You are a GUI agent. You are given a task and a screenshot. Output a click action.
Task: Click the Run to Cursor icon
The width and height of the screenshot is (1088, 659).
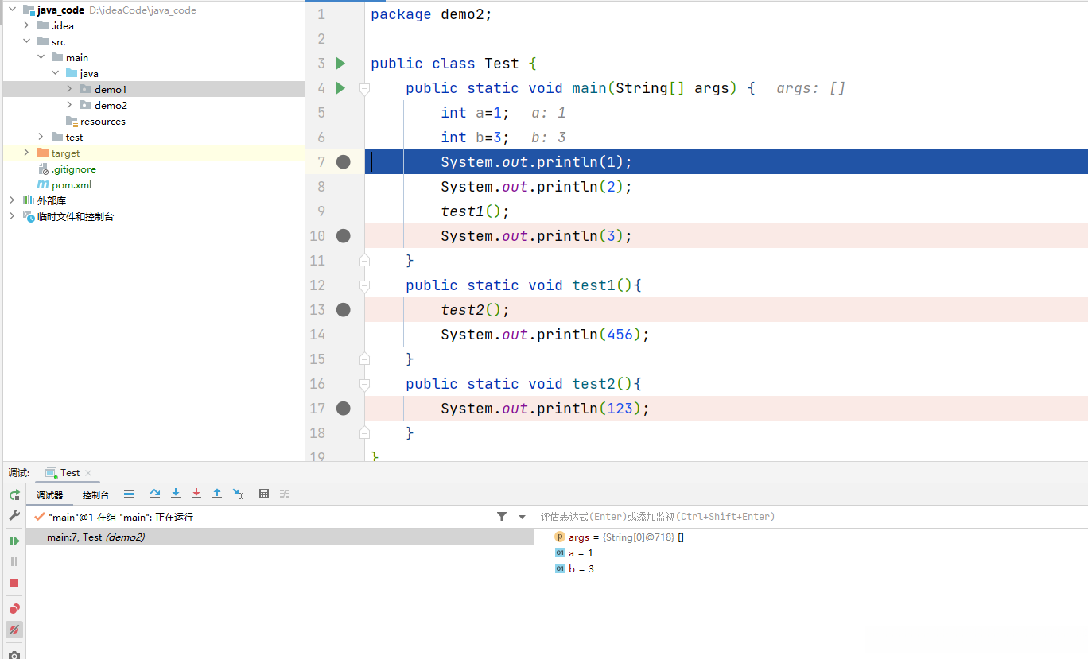coord(238,494)
